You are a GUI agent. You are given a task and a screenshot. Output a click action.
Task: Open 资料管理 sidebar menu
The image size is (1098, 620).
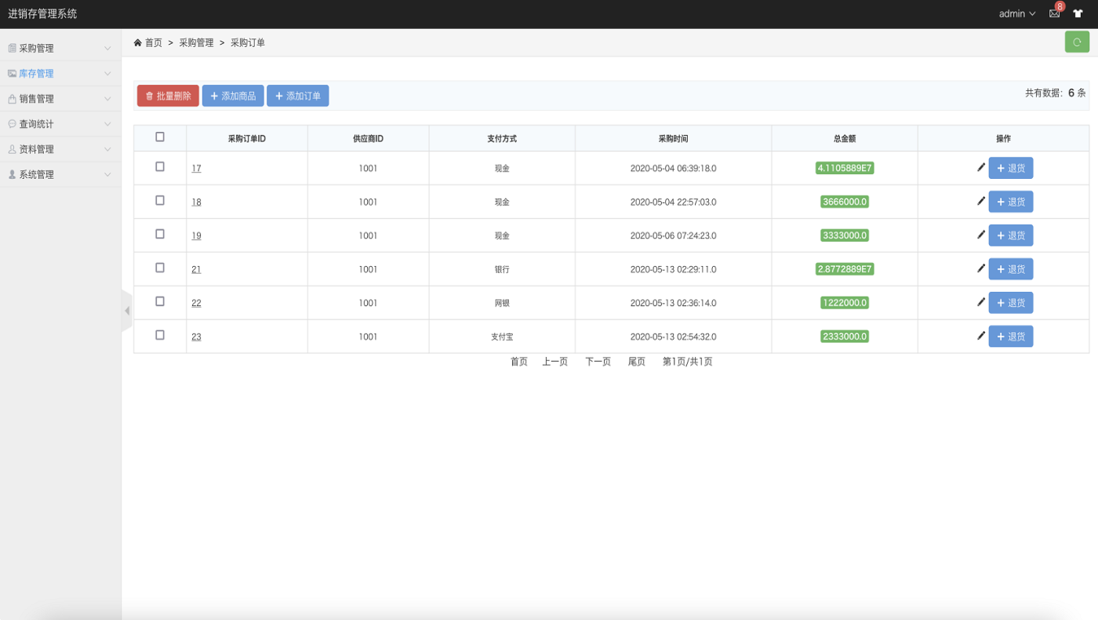60,149
